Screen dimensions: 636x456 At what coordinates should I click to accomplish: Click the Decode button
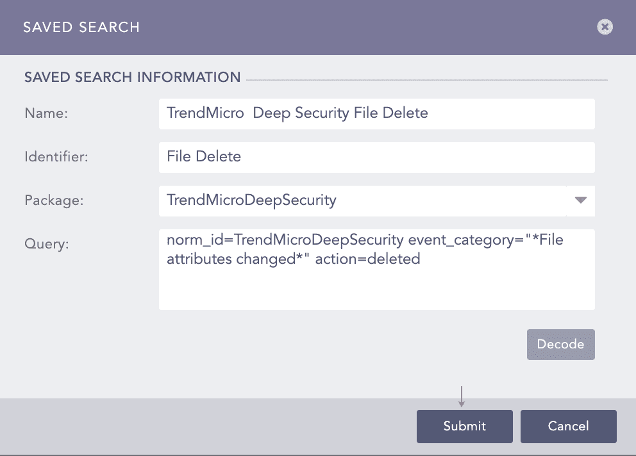point(560,344)
